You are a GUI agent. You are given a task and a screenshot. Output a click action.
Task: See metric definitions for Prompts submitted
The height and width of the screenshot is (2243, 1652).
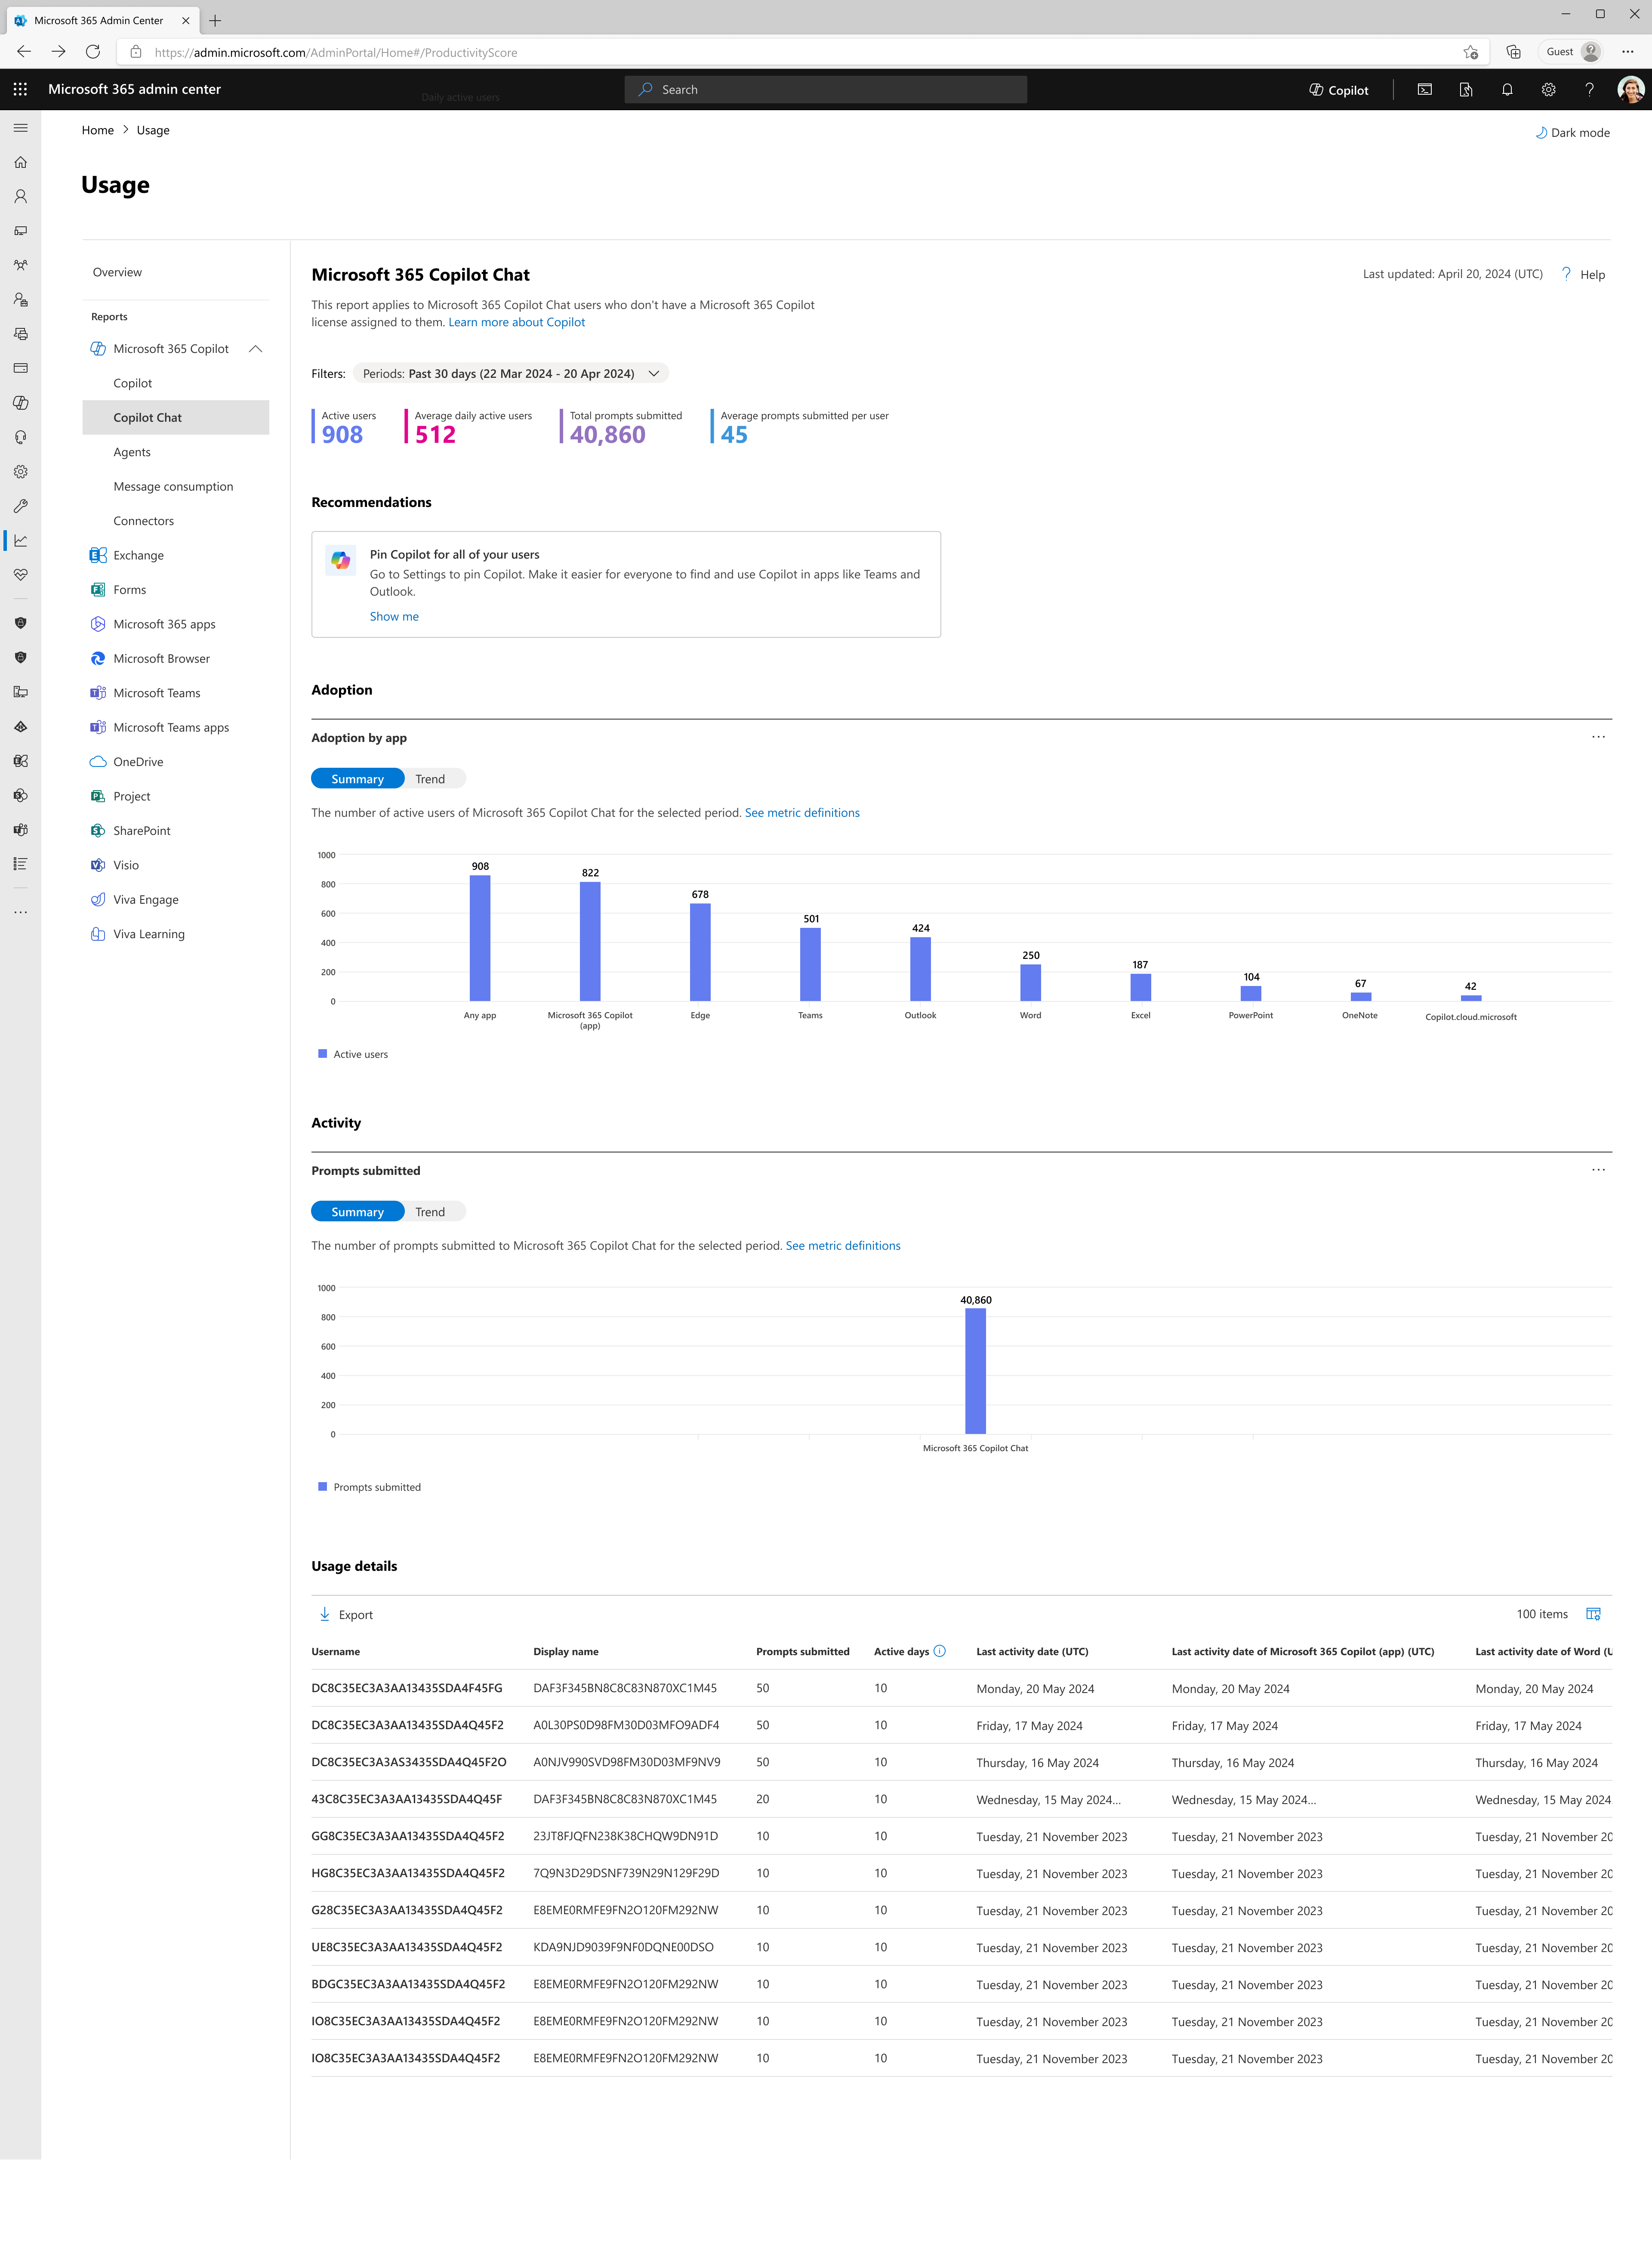click(843, 1245)
